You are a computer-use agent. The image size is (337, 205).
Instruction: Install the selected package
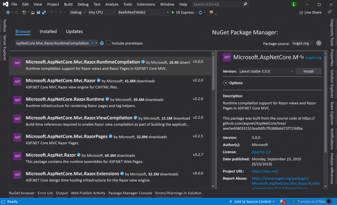308,71
